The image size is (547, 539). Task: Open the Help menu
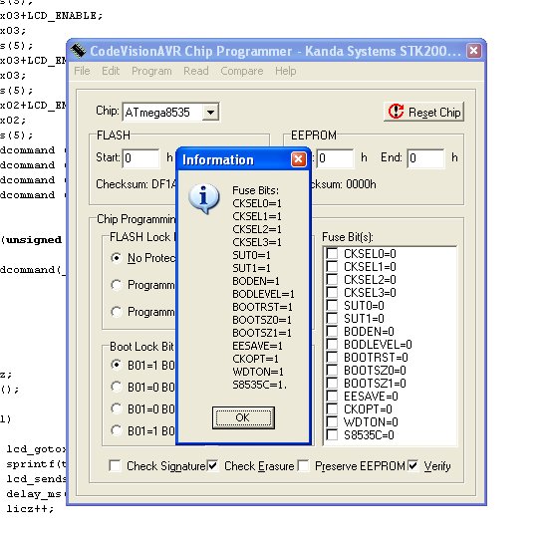[285, 71]
